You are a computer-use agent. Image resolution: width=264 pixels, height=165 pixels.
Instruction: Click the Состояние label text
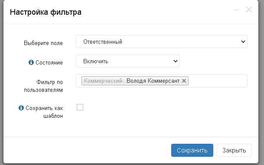[49, 62]
